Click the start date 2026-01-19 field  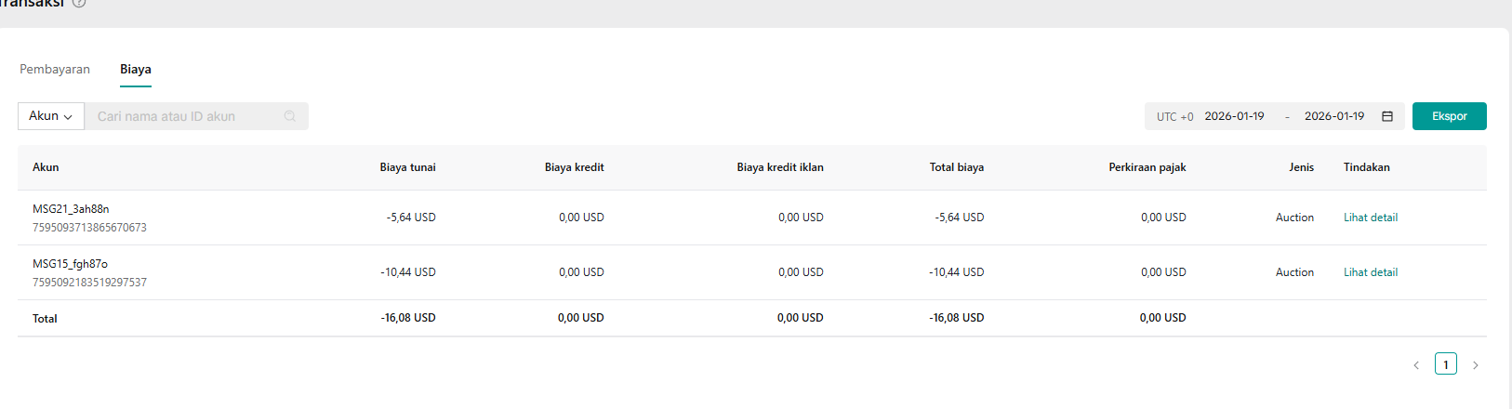coord(1234,116)
